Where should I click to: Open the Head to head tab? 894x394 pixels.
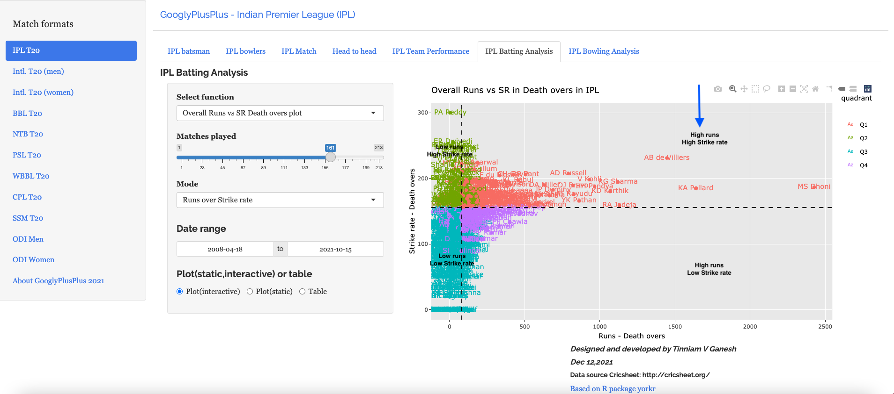[354, 51]
